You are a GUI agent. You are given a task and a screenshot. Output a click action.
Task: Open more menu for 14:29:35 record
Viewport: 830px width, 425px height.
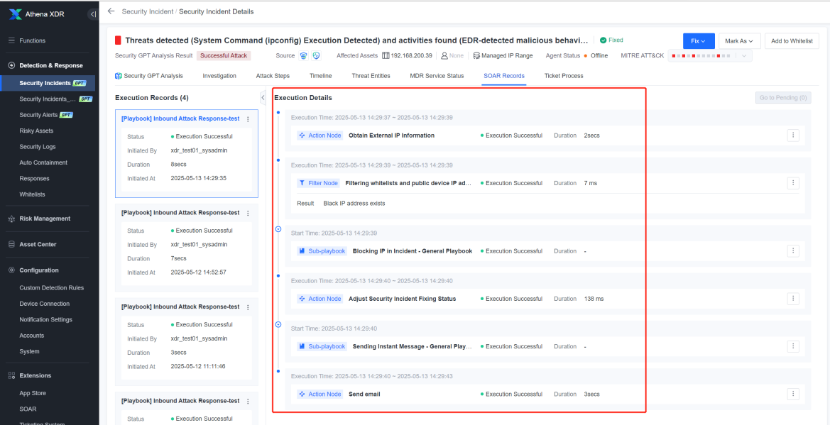pyautogui.click(x=248, y=119)
